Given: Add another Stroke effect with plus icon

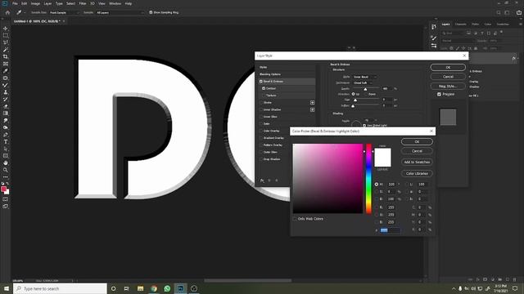Looking at the screenshot, I should (312, 103).
